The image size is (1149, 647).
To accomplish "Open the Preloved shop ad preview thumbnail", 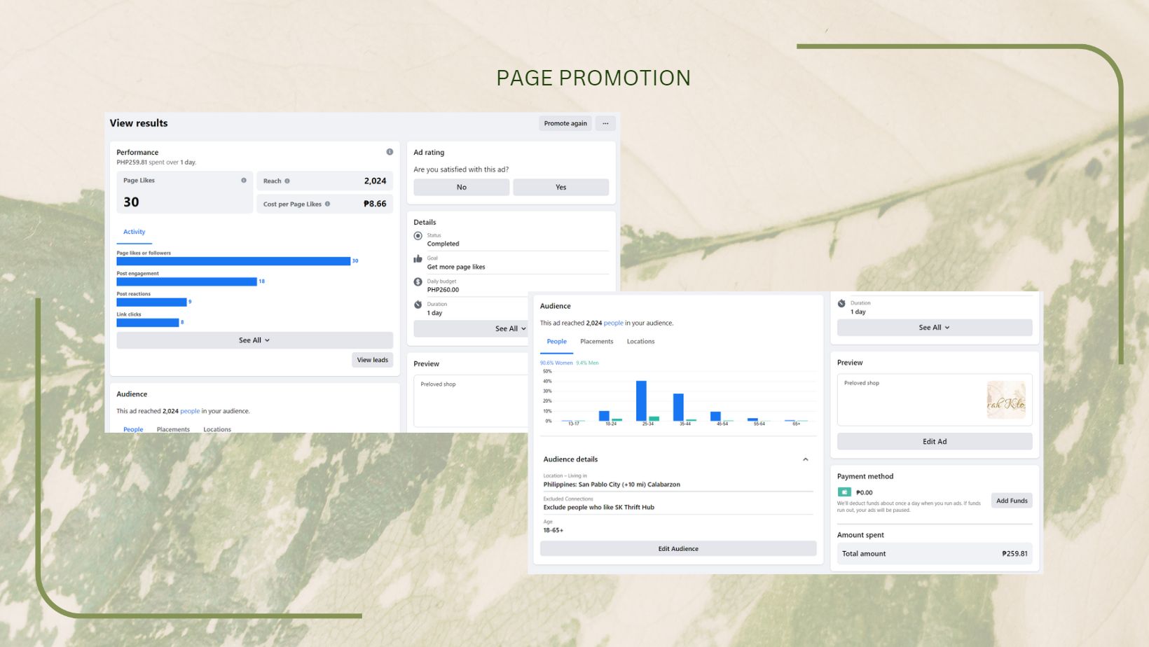I will (1006, 400).
